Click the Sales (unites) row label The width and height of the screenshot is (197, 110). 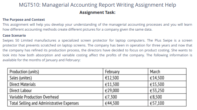click(21, 78)
